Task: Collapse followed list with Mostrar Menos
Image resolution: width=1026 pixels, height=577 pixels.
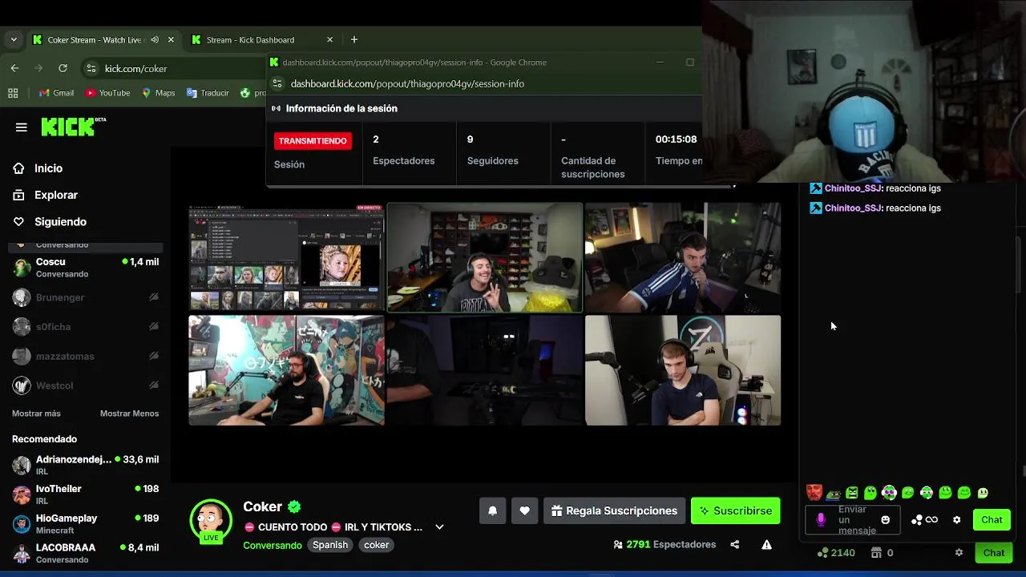Action: [129, 414]
